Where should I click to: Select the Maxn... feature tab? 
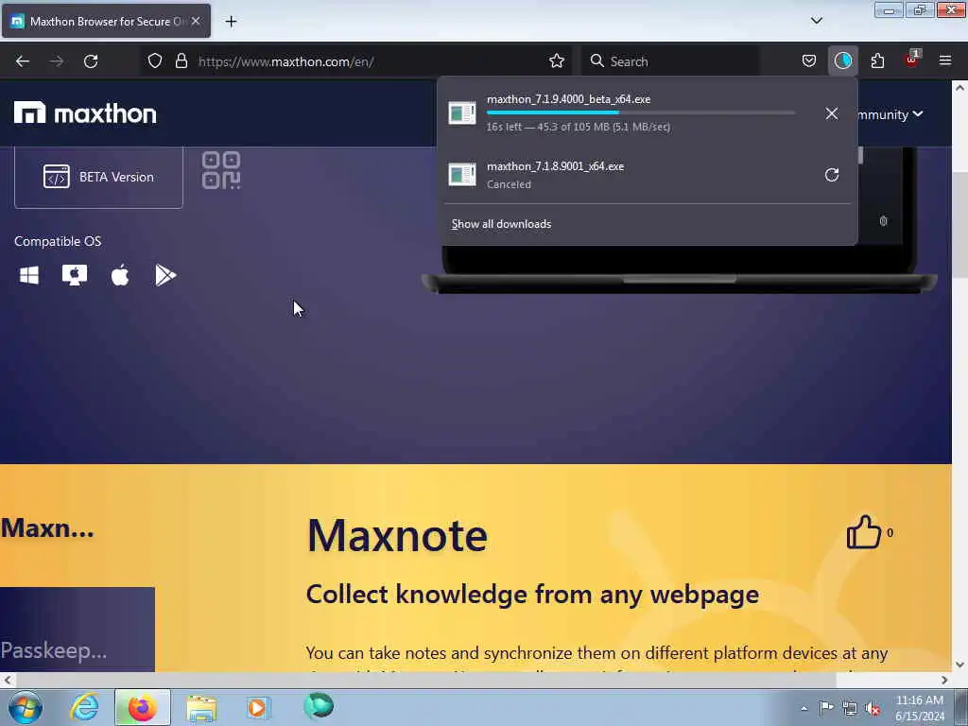pos(47,528)
